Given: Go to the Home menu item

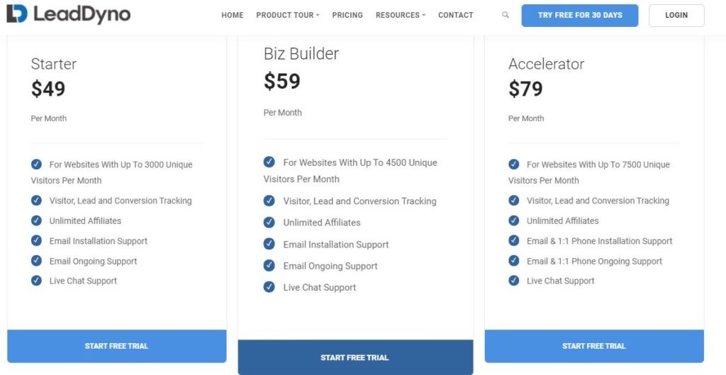Looking at the screenshot, I should [x=233, y=16].
